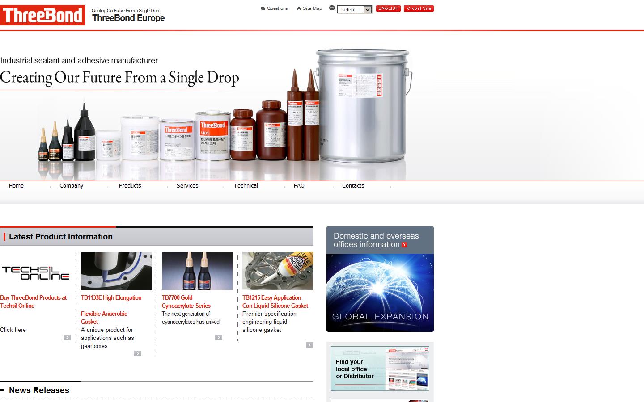
Task: Click the Global Site button
Action: (x=419, y=8)
